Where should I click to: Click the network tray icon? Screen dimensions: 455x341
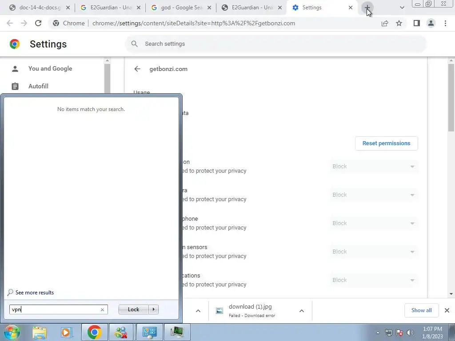point(388,333)
